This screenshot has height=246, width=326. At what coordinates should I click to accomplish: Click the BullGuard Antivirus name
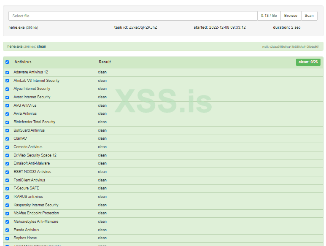point(29,130)
